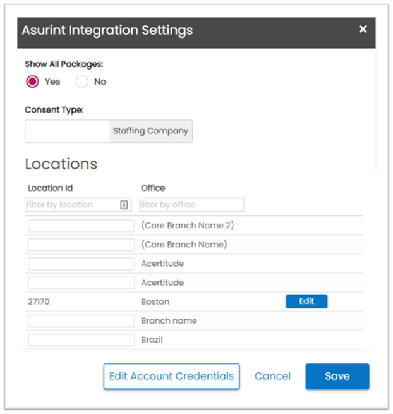Click the Boston office name
Viewport: 393px width, 414px height.
click(155, 301)
